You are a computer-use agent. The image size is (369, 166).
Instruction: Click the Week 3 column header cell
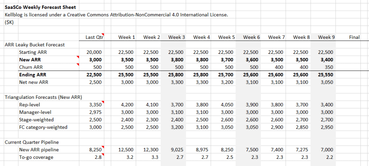177,37
